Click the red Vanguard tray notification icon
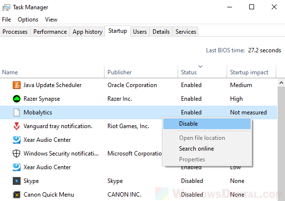This screenshot has height=201, width=285. 17,126
